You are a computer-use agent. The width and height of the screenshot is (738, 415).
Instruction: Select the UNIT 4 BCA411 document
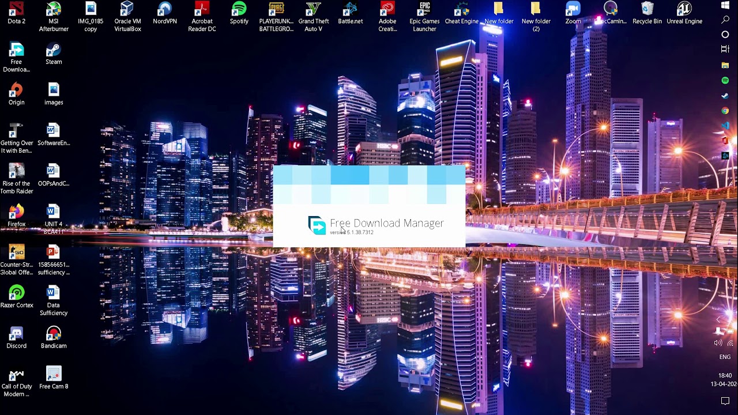pos(54,220)
